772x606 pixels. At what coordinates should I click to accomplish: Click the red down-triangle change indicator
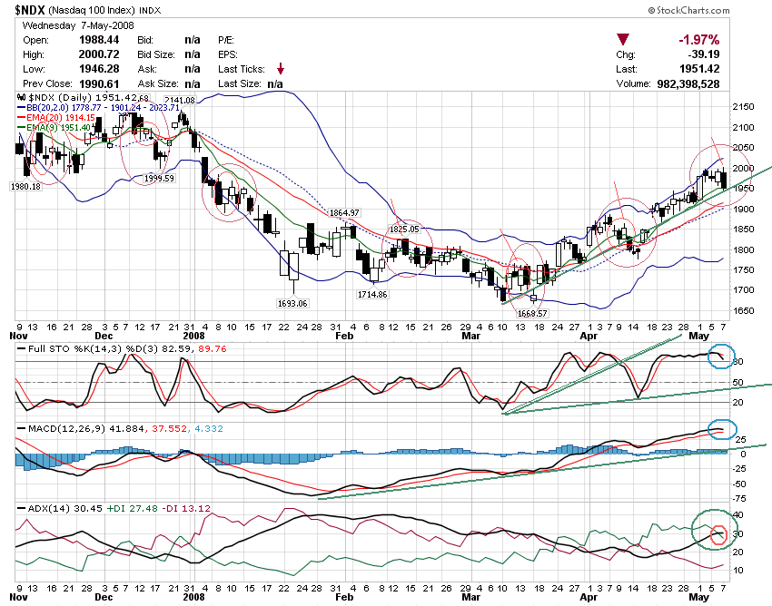coord(623,40)
